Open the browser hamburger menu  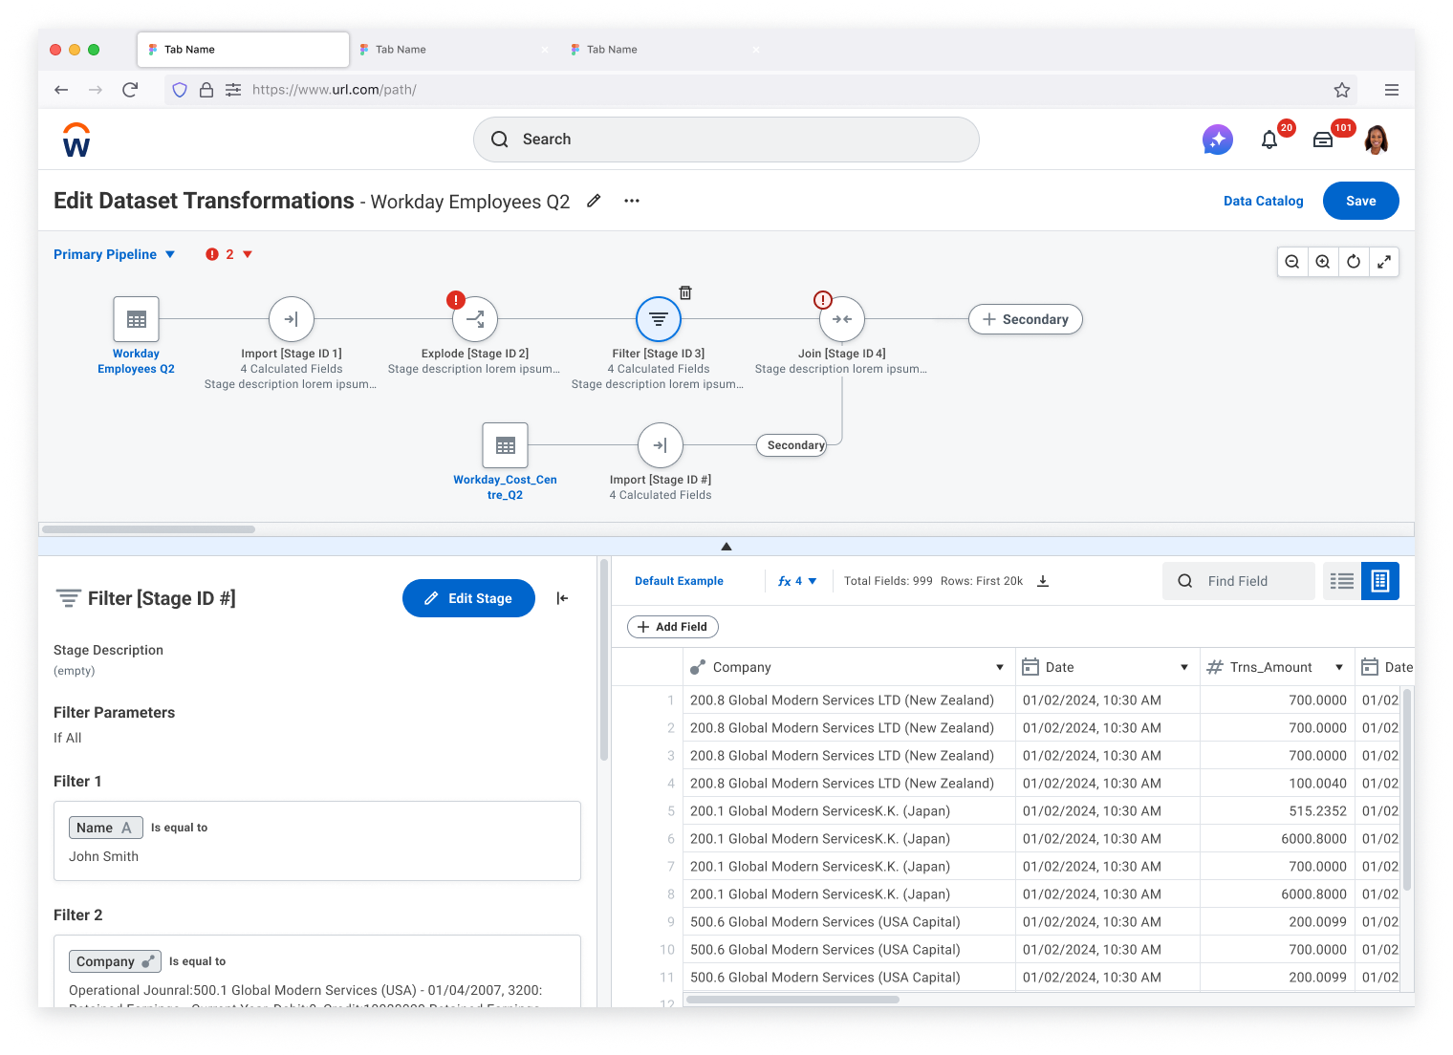(1392, 90)
